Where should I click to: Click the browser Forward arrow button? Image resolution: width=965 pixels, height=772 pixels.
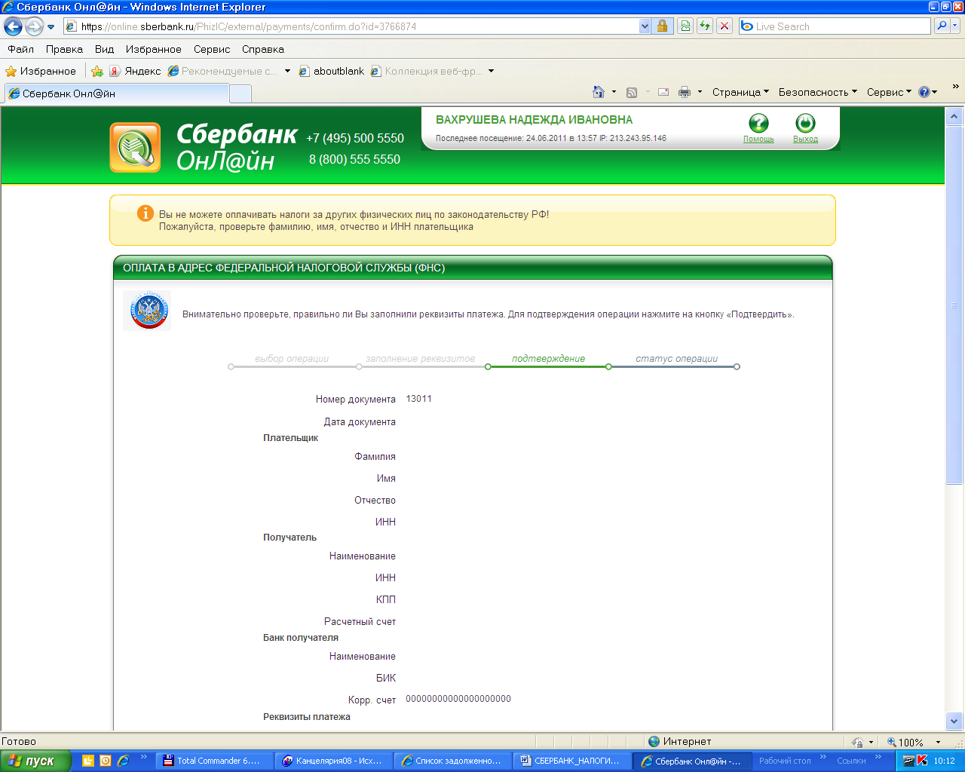point(34,26)
